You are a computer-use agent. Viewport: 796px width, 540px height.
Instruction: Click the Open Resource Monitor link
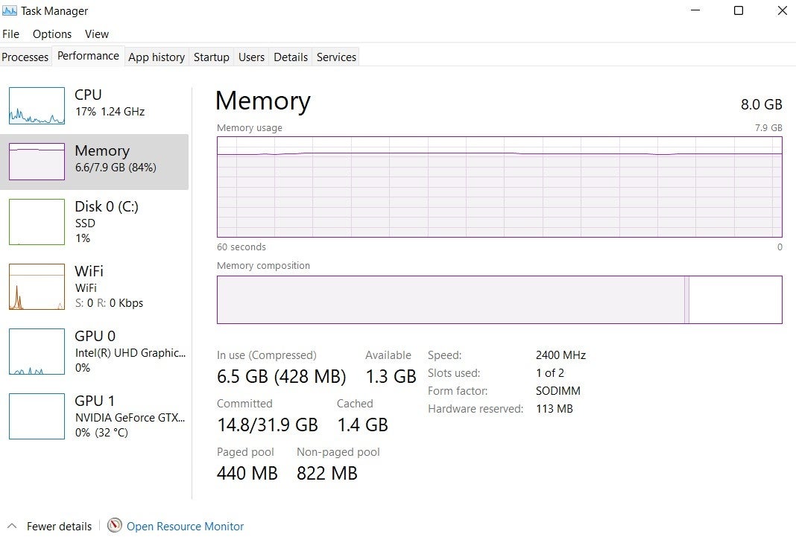click(x=185, y=526)
